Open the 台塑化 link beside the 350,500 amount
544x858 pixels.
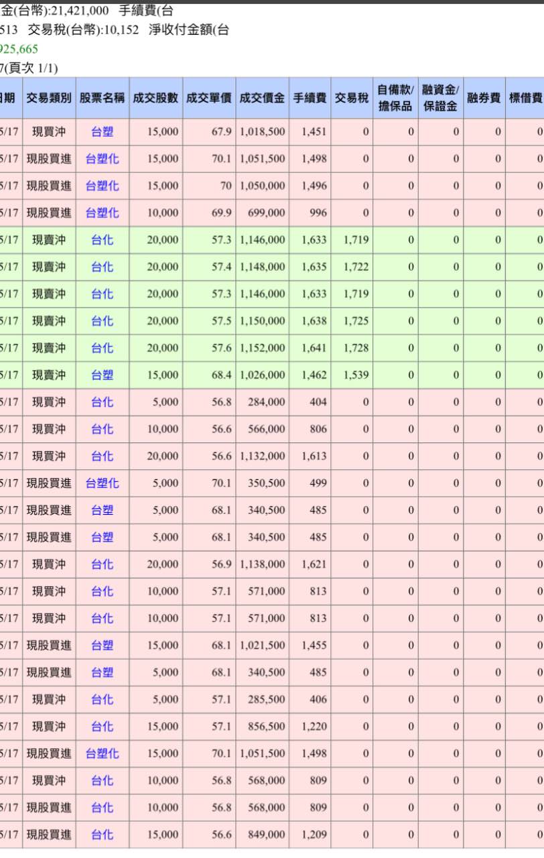point(101,483)
